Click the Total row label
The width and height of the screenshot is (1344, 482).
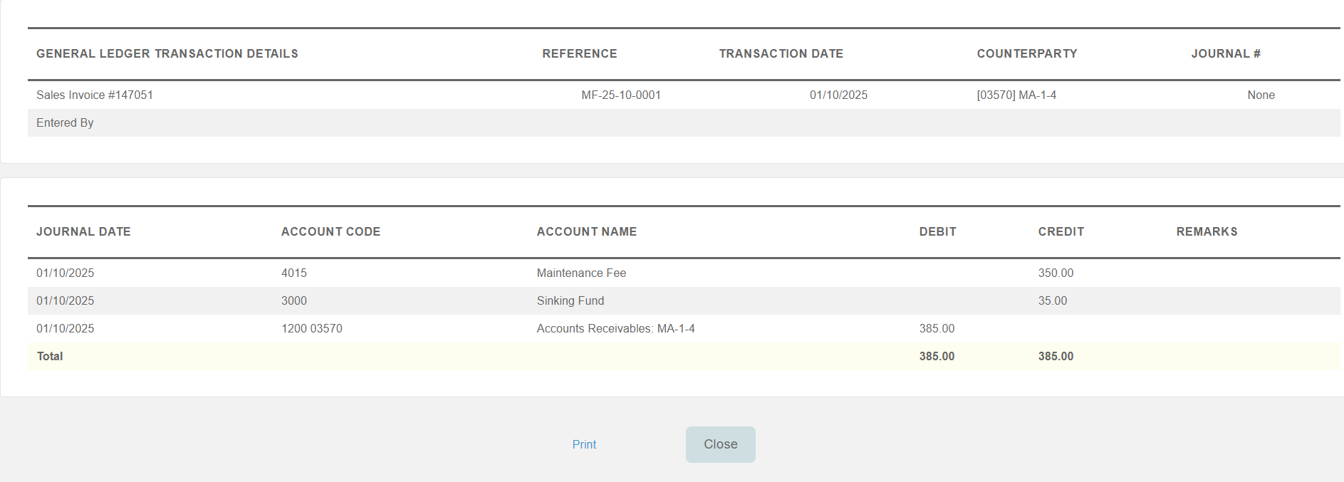click(50, 357)
